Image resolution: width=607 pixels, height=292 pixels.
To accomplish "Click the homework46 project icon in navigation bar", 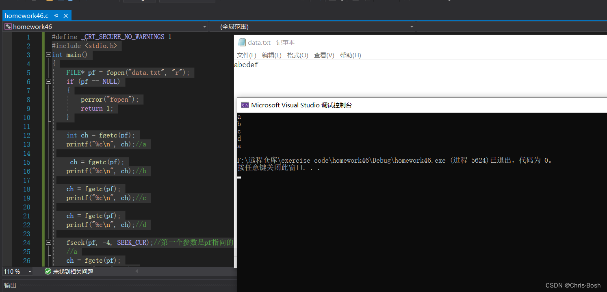I will point(8,27).
